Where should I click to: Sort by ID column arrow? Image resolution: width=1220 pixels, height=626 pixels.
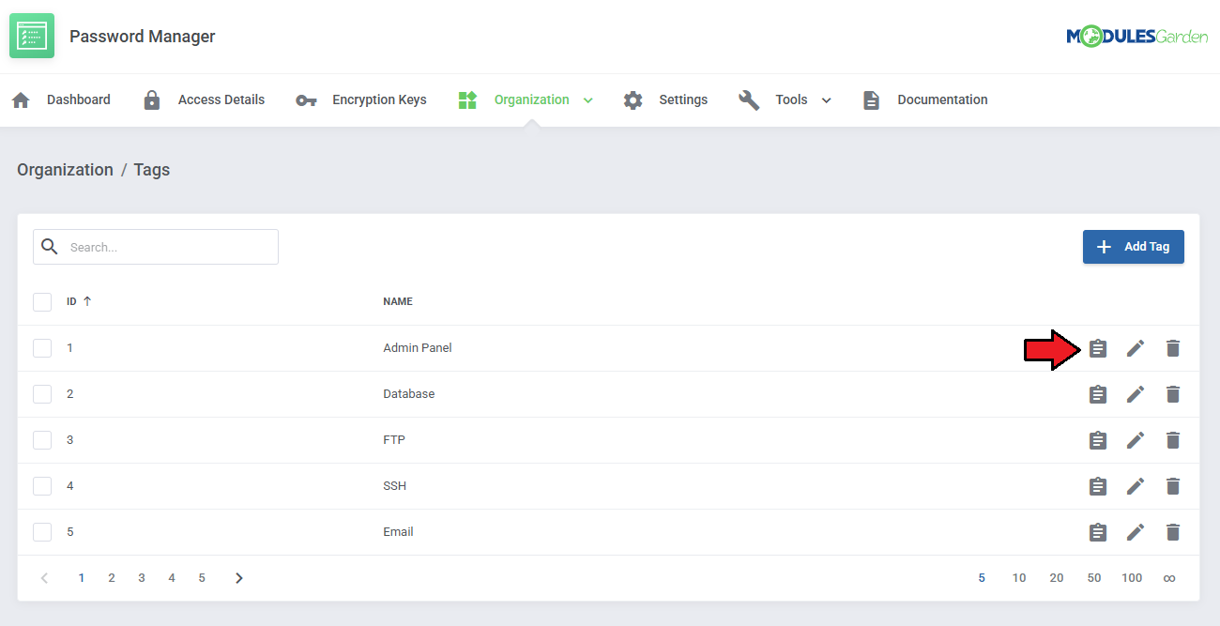(x=87, y=301)
